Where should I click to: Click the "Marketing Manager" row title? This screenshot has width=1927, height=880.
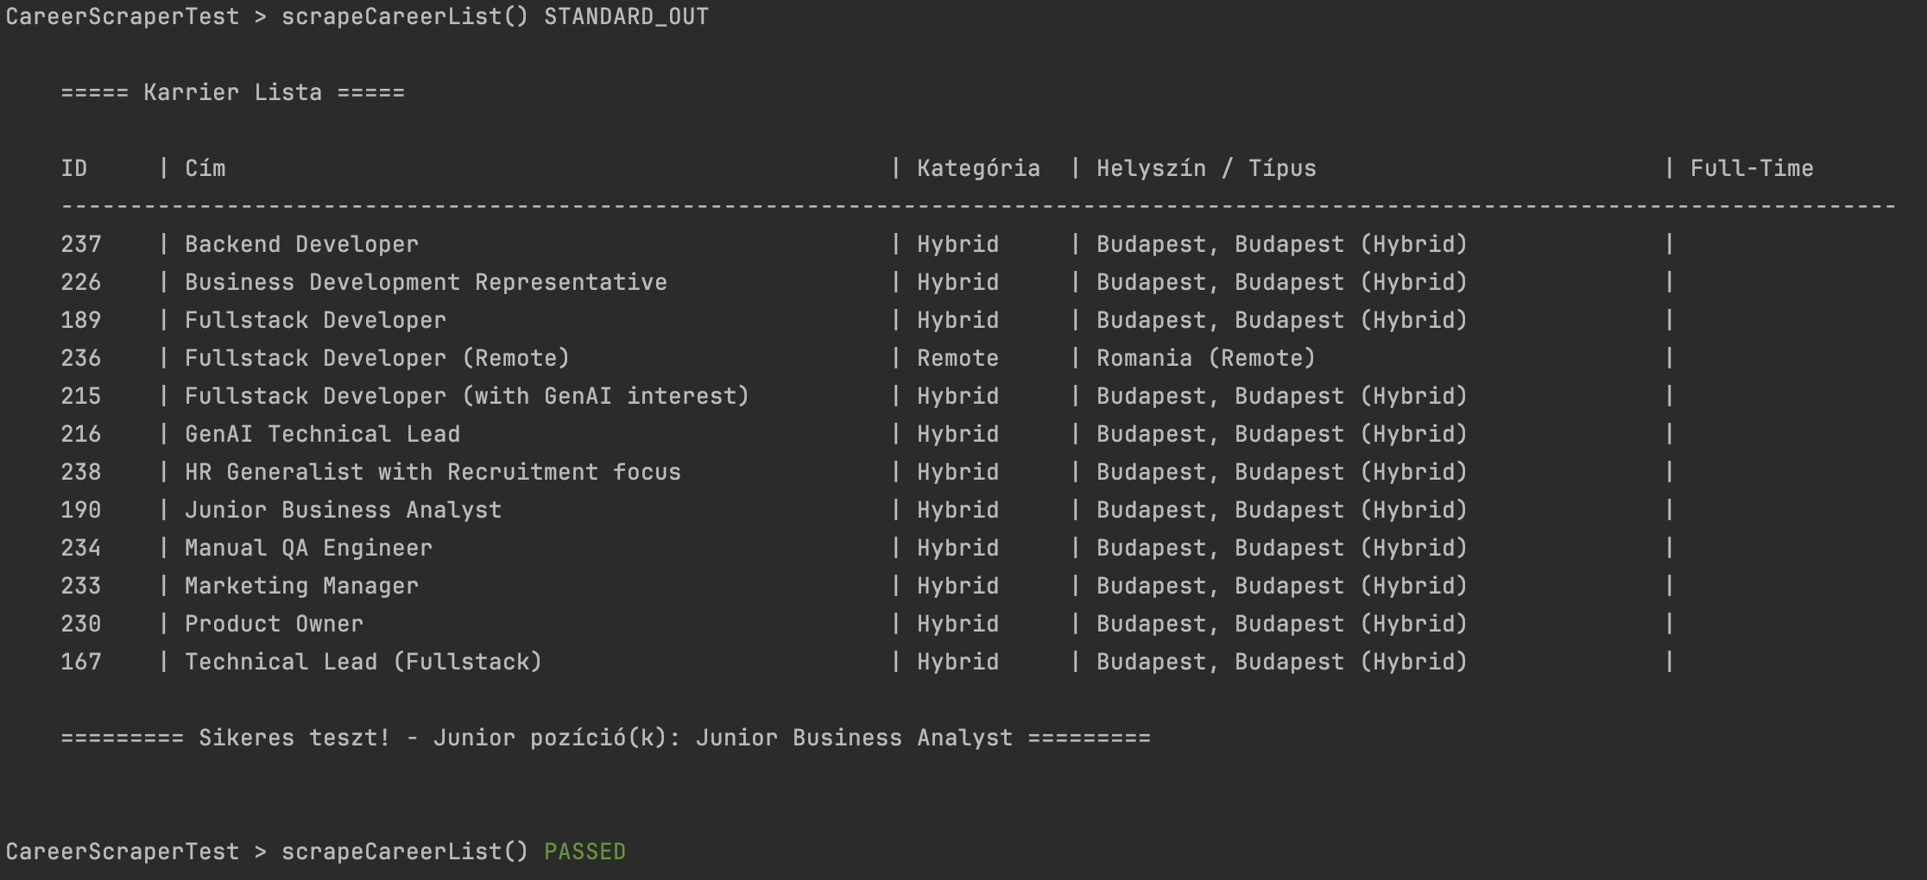[301, 586]
